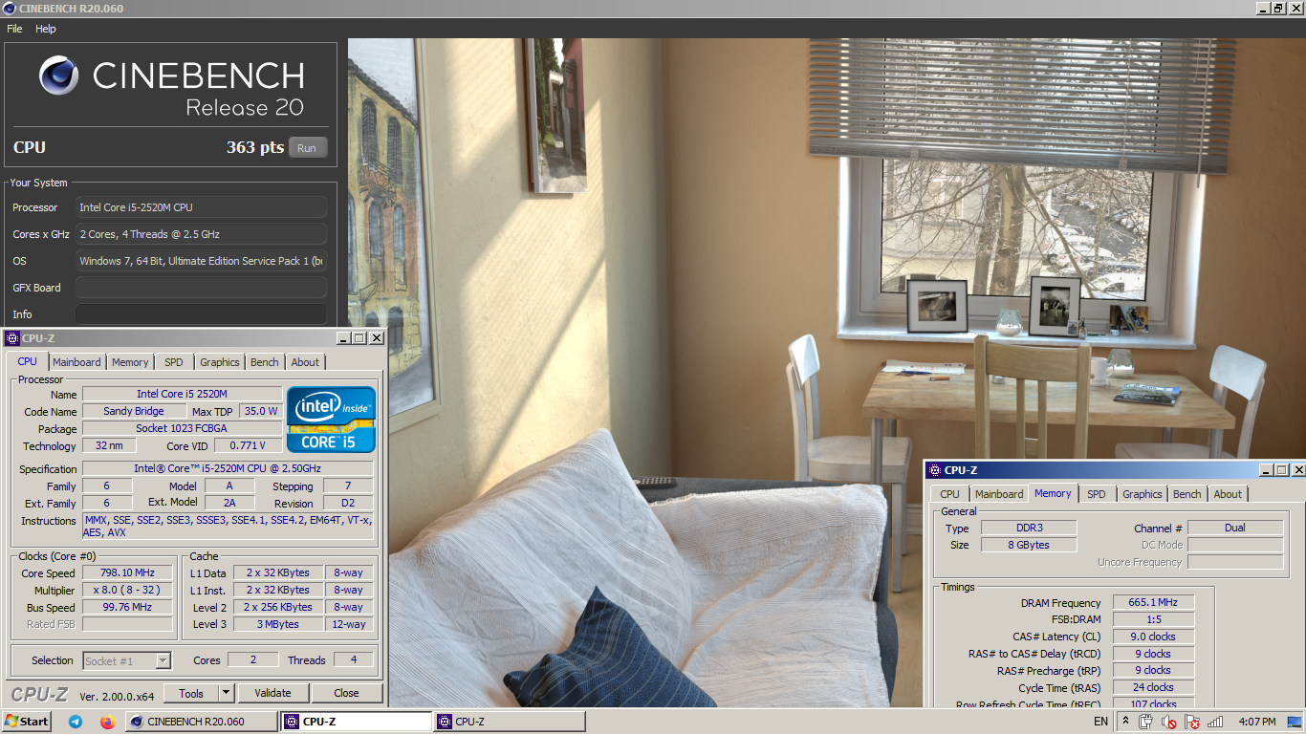Switch to Memory tab in CPU-Z CPU window
The width and height of the screenshot is (1306, 734).
tap(130, 362)
